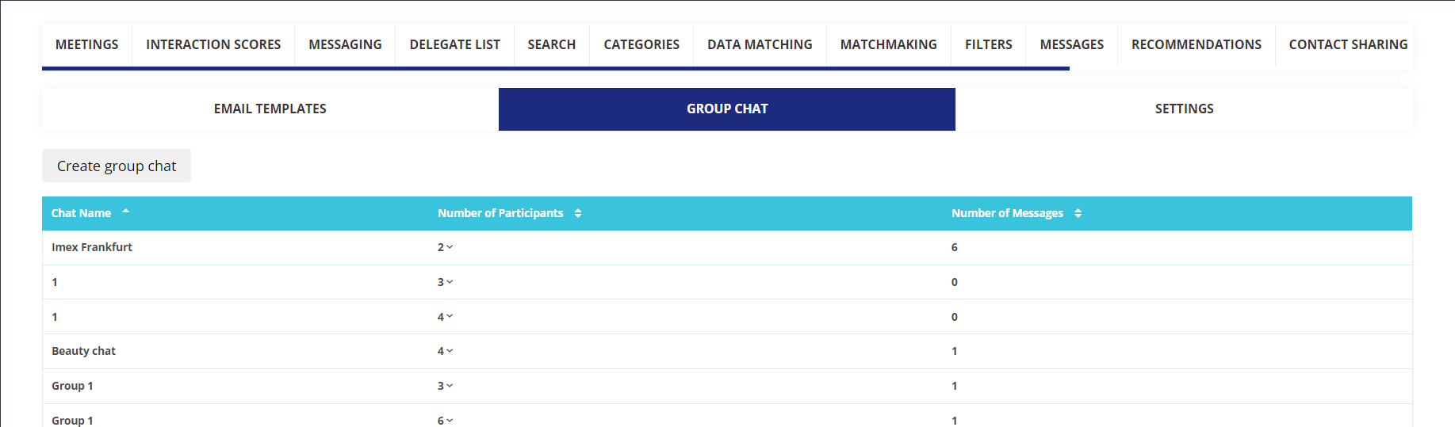
Task: Expand participants list for Imex Frankfurt
Action: tap(449, 247)
